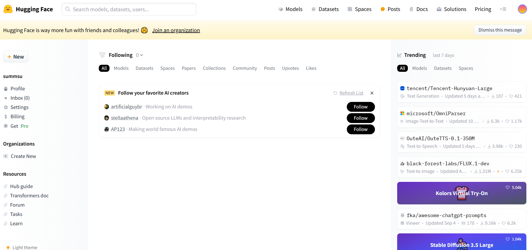Open tencent/Tencent-Hunyuan-Large model card
This screenshot has width=532, height=250.
tap(462, 92)
